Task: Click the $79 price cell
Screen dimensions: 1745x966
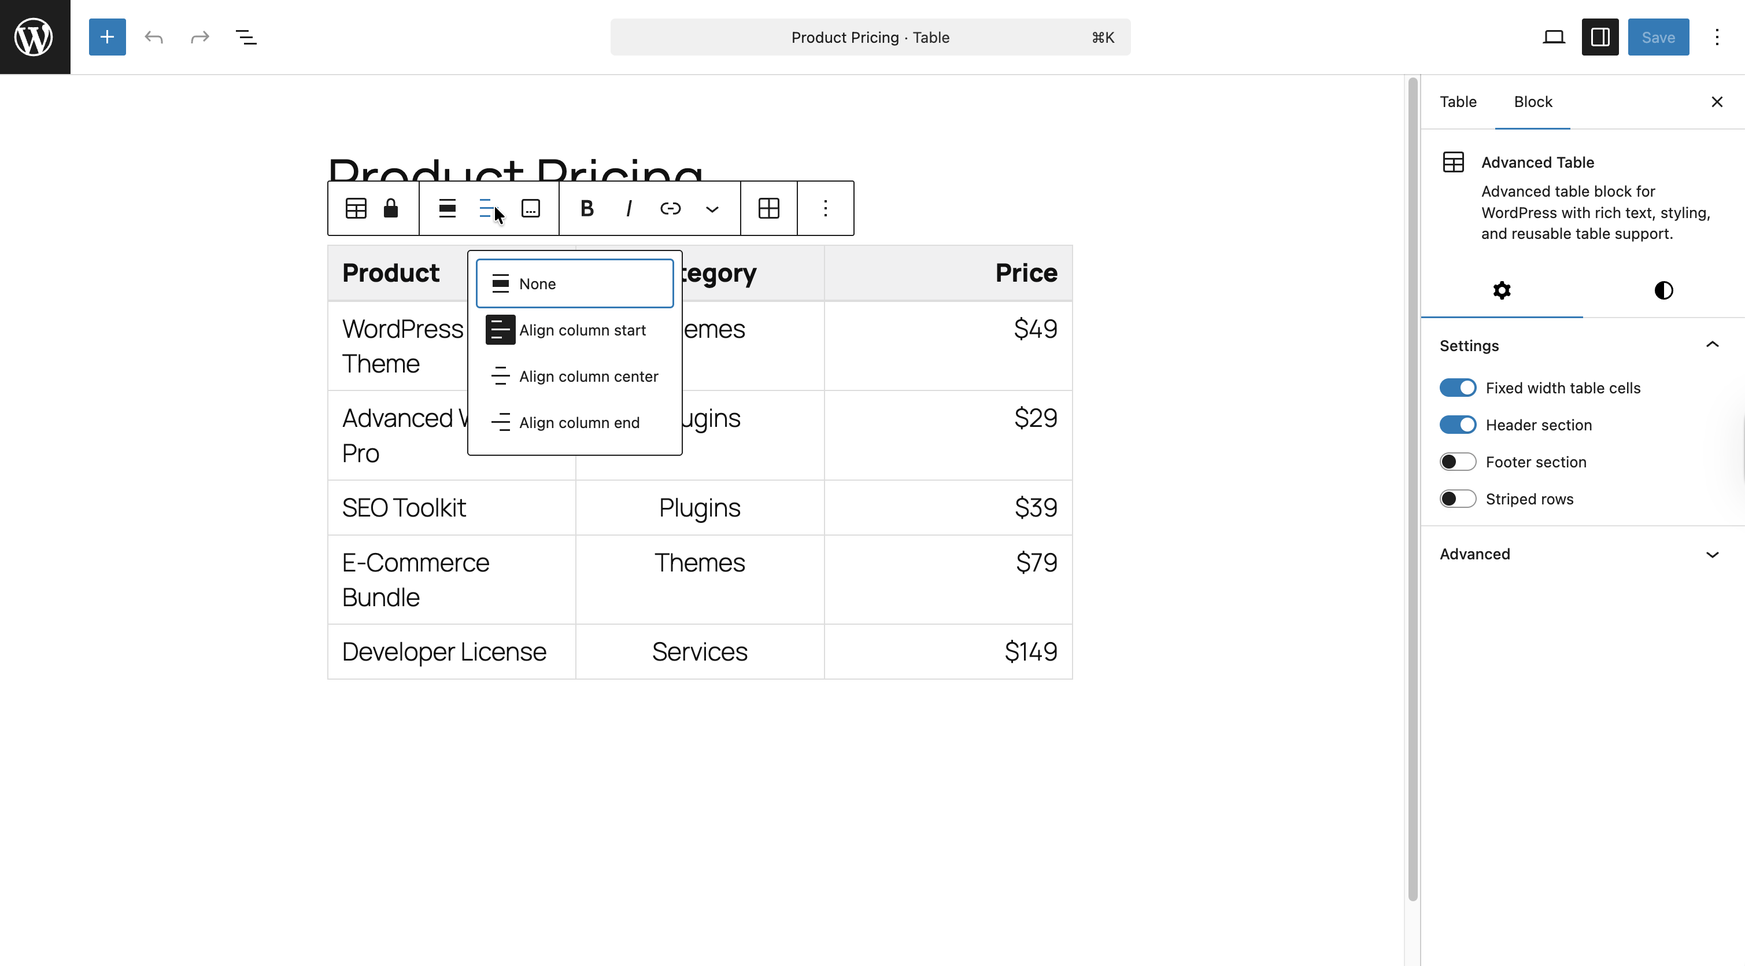Action: pos(948,580)
